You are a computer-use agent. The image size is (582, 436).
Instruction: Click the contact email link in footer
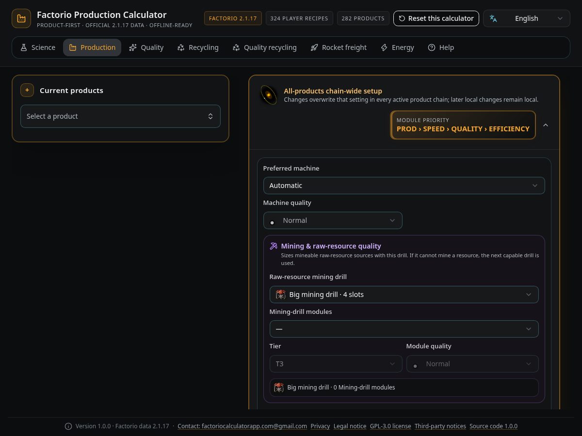242,426
